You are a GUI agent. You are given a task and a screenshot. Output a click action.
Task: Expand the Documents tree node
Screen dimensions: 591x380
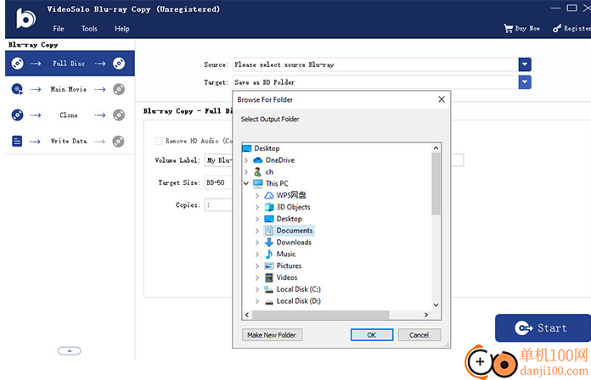point(257,231)
